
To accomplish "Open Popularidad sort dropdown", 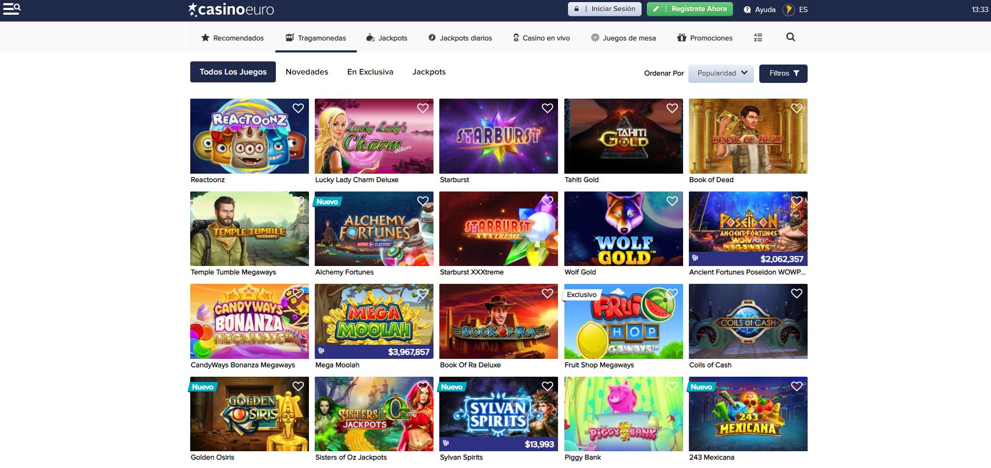I will click(x=721, y=73).
